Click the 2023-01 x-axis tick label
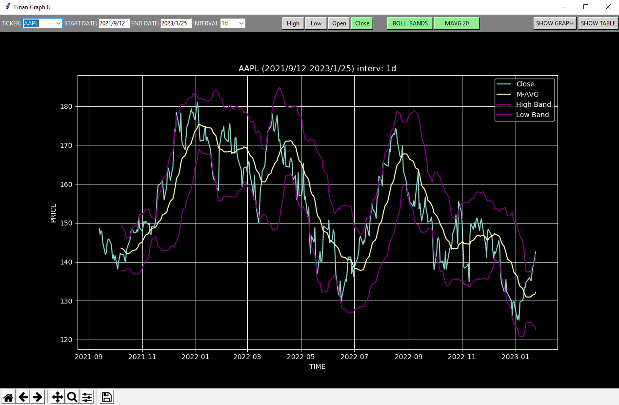The image size is (619, 405). tap(516, 357)
